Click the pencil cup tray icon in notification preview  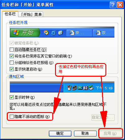(x=69, y=88)
